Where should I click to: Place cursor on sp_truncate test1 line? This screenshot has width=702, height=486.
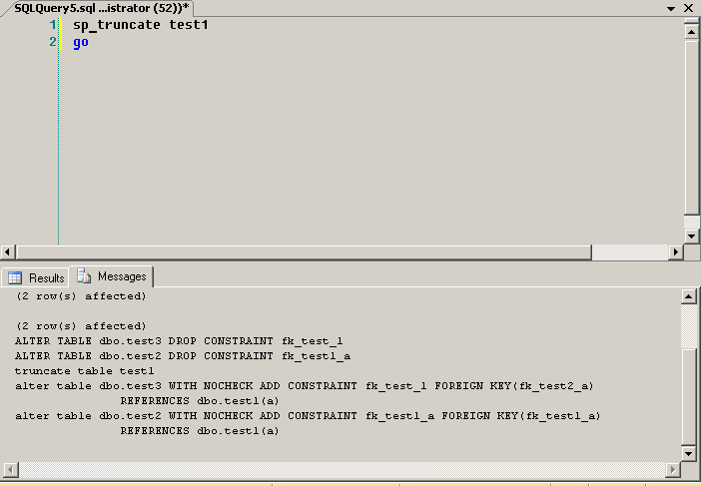click(x=140, y=24)
